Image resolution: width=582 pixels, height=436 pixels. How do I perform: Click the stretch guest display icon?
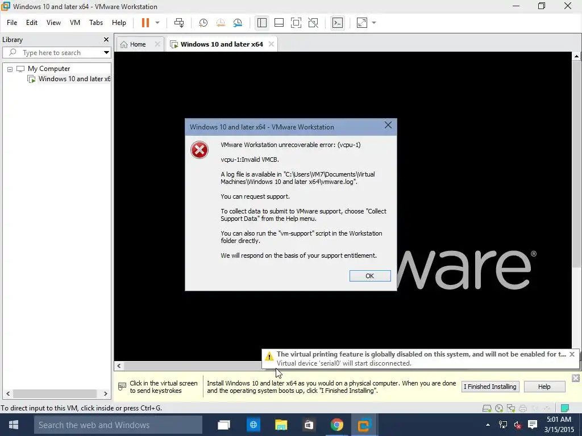[x=362, y=23]
